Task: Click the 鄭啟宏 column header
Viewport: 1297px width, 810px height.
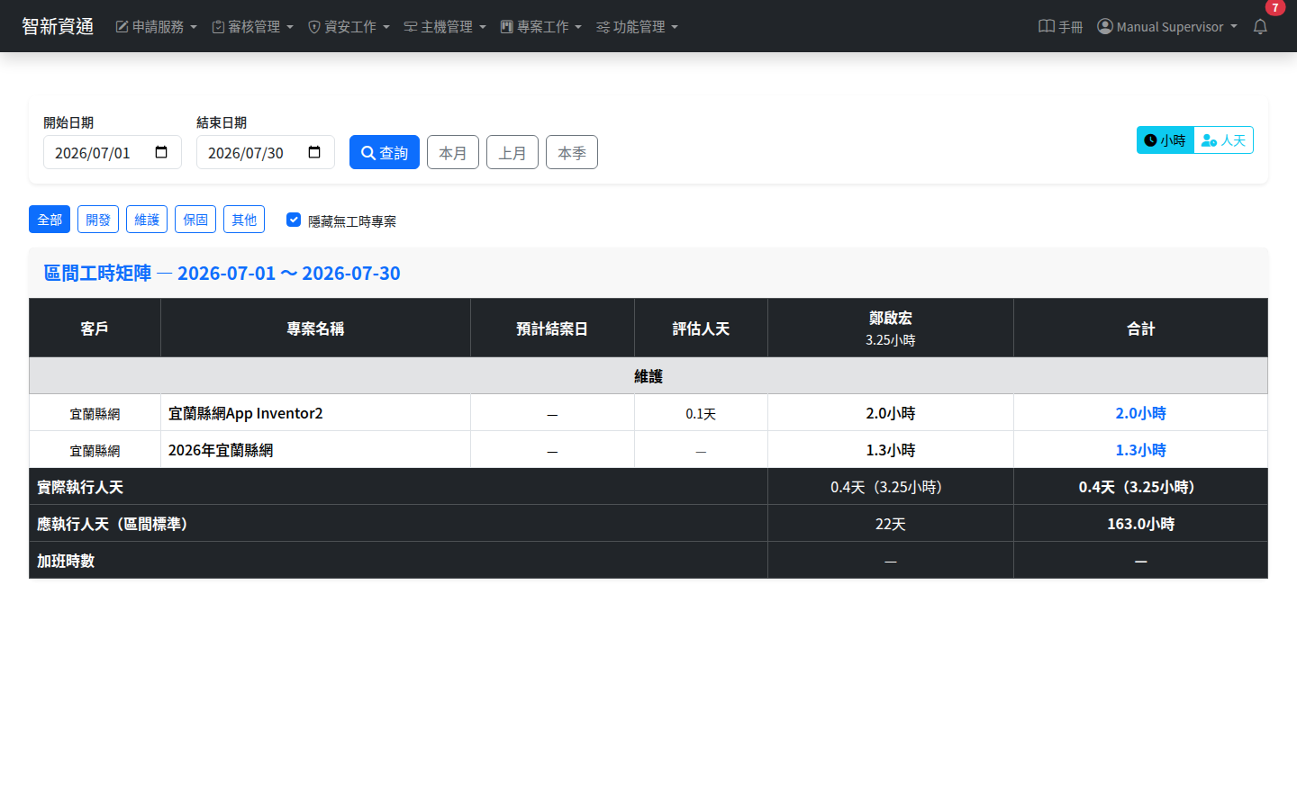Action: [891, 328]
